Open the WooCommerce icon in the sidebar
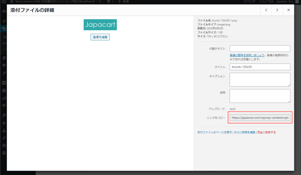Viewport: 301px width, 175px height. (x=4, y=83)
